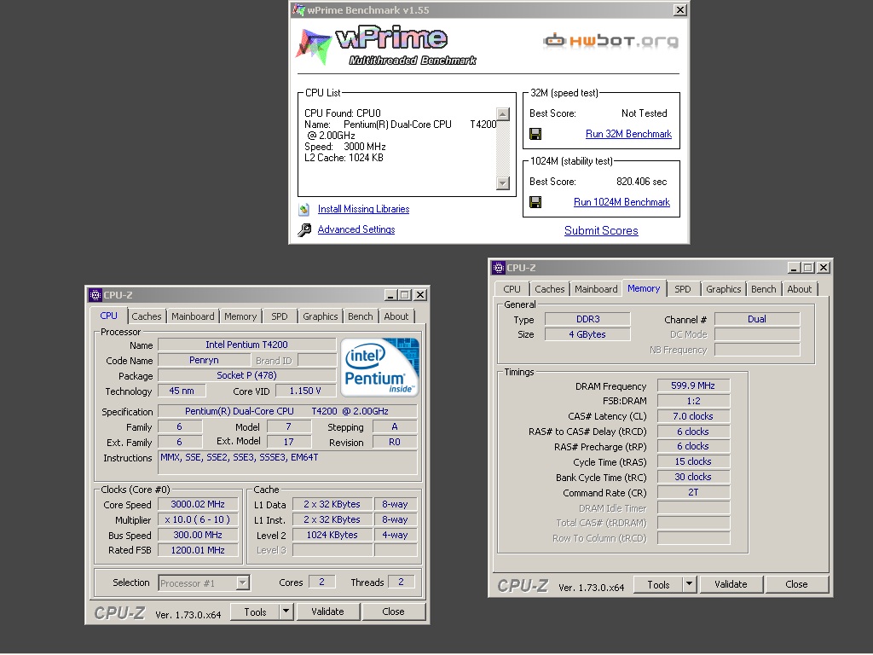873x655 pixels.
Task: Click Close button in left CPU-Z
Action: tap(393, 612)
